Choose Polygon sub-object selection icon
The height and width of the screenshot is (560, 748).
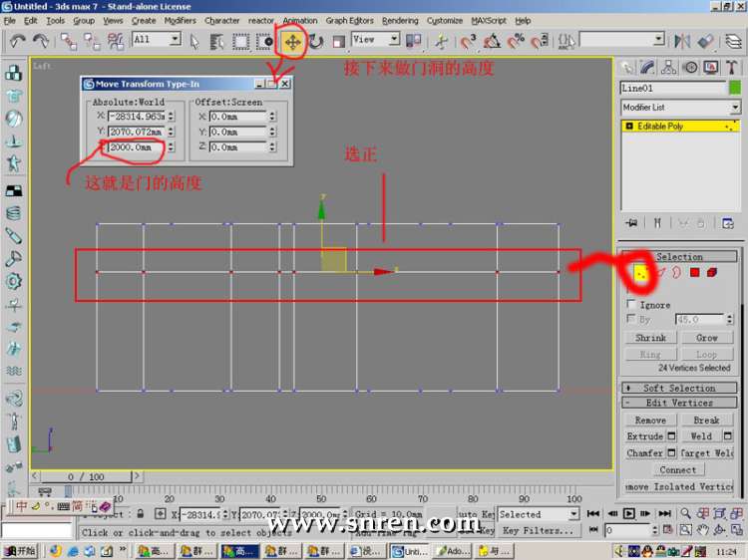(x=695, y=272)
